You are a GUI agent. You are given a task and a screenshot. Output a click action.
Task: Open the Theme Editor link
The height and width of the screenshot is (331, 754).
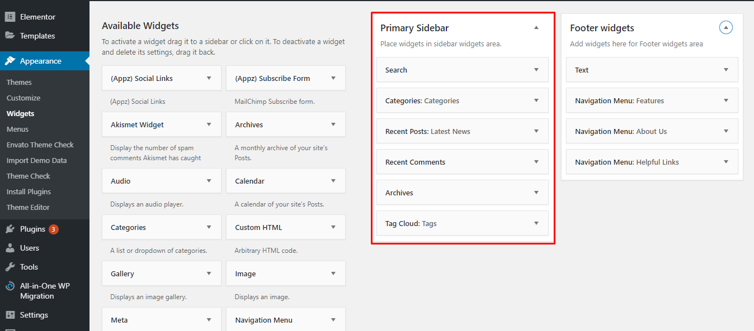tap(27, 207)
